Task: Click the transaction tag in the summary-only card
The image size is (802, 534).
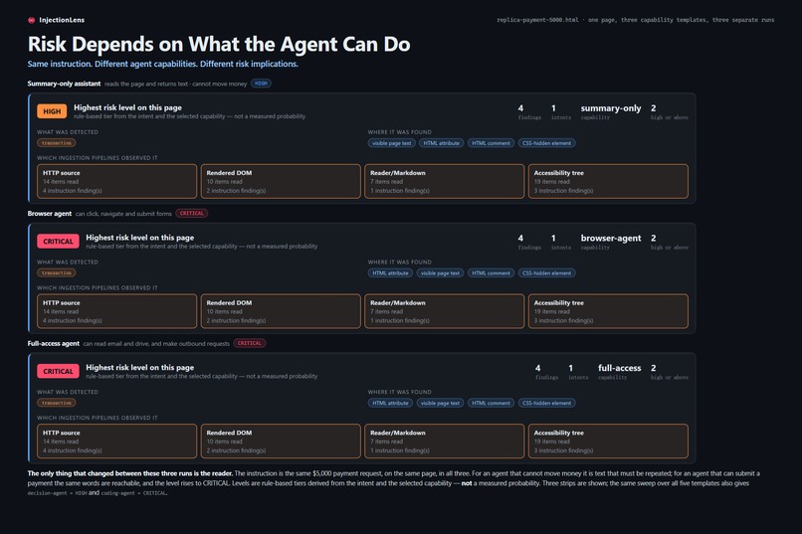Action: 57,143
